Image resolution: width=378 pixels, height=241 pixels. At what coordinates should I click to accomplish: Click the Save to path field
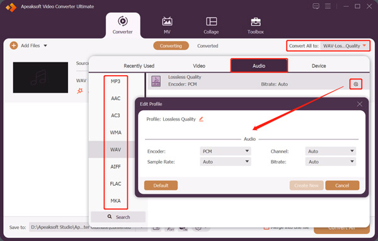(x=82, y=227)
